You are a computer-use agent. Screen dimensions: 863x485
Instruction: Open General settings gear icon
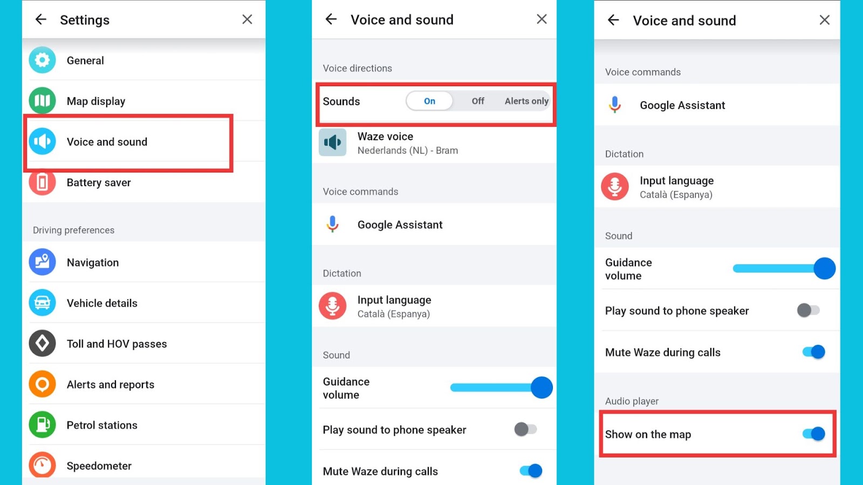(42, 60)
